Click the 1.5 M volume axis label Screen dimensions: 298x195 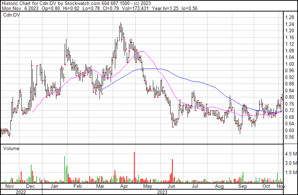pyautogui.click(x=291, y=172)
